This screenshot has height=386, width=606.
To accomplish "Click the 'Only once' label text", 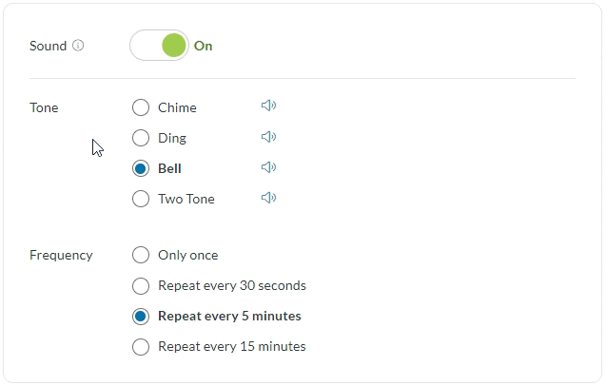I will point(187,255).
